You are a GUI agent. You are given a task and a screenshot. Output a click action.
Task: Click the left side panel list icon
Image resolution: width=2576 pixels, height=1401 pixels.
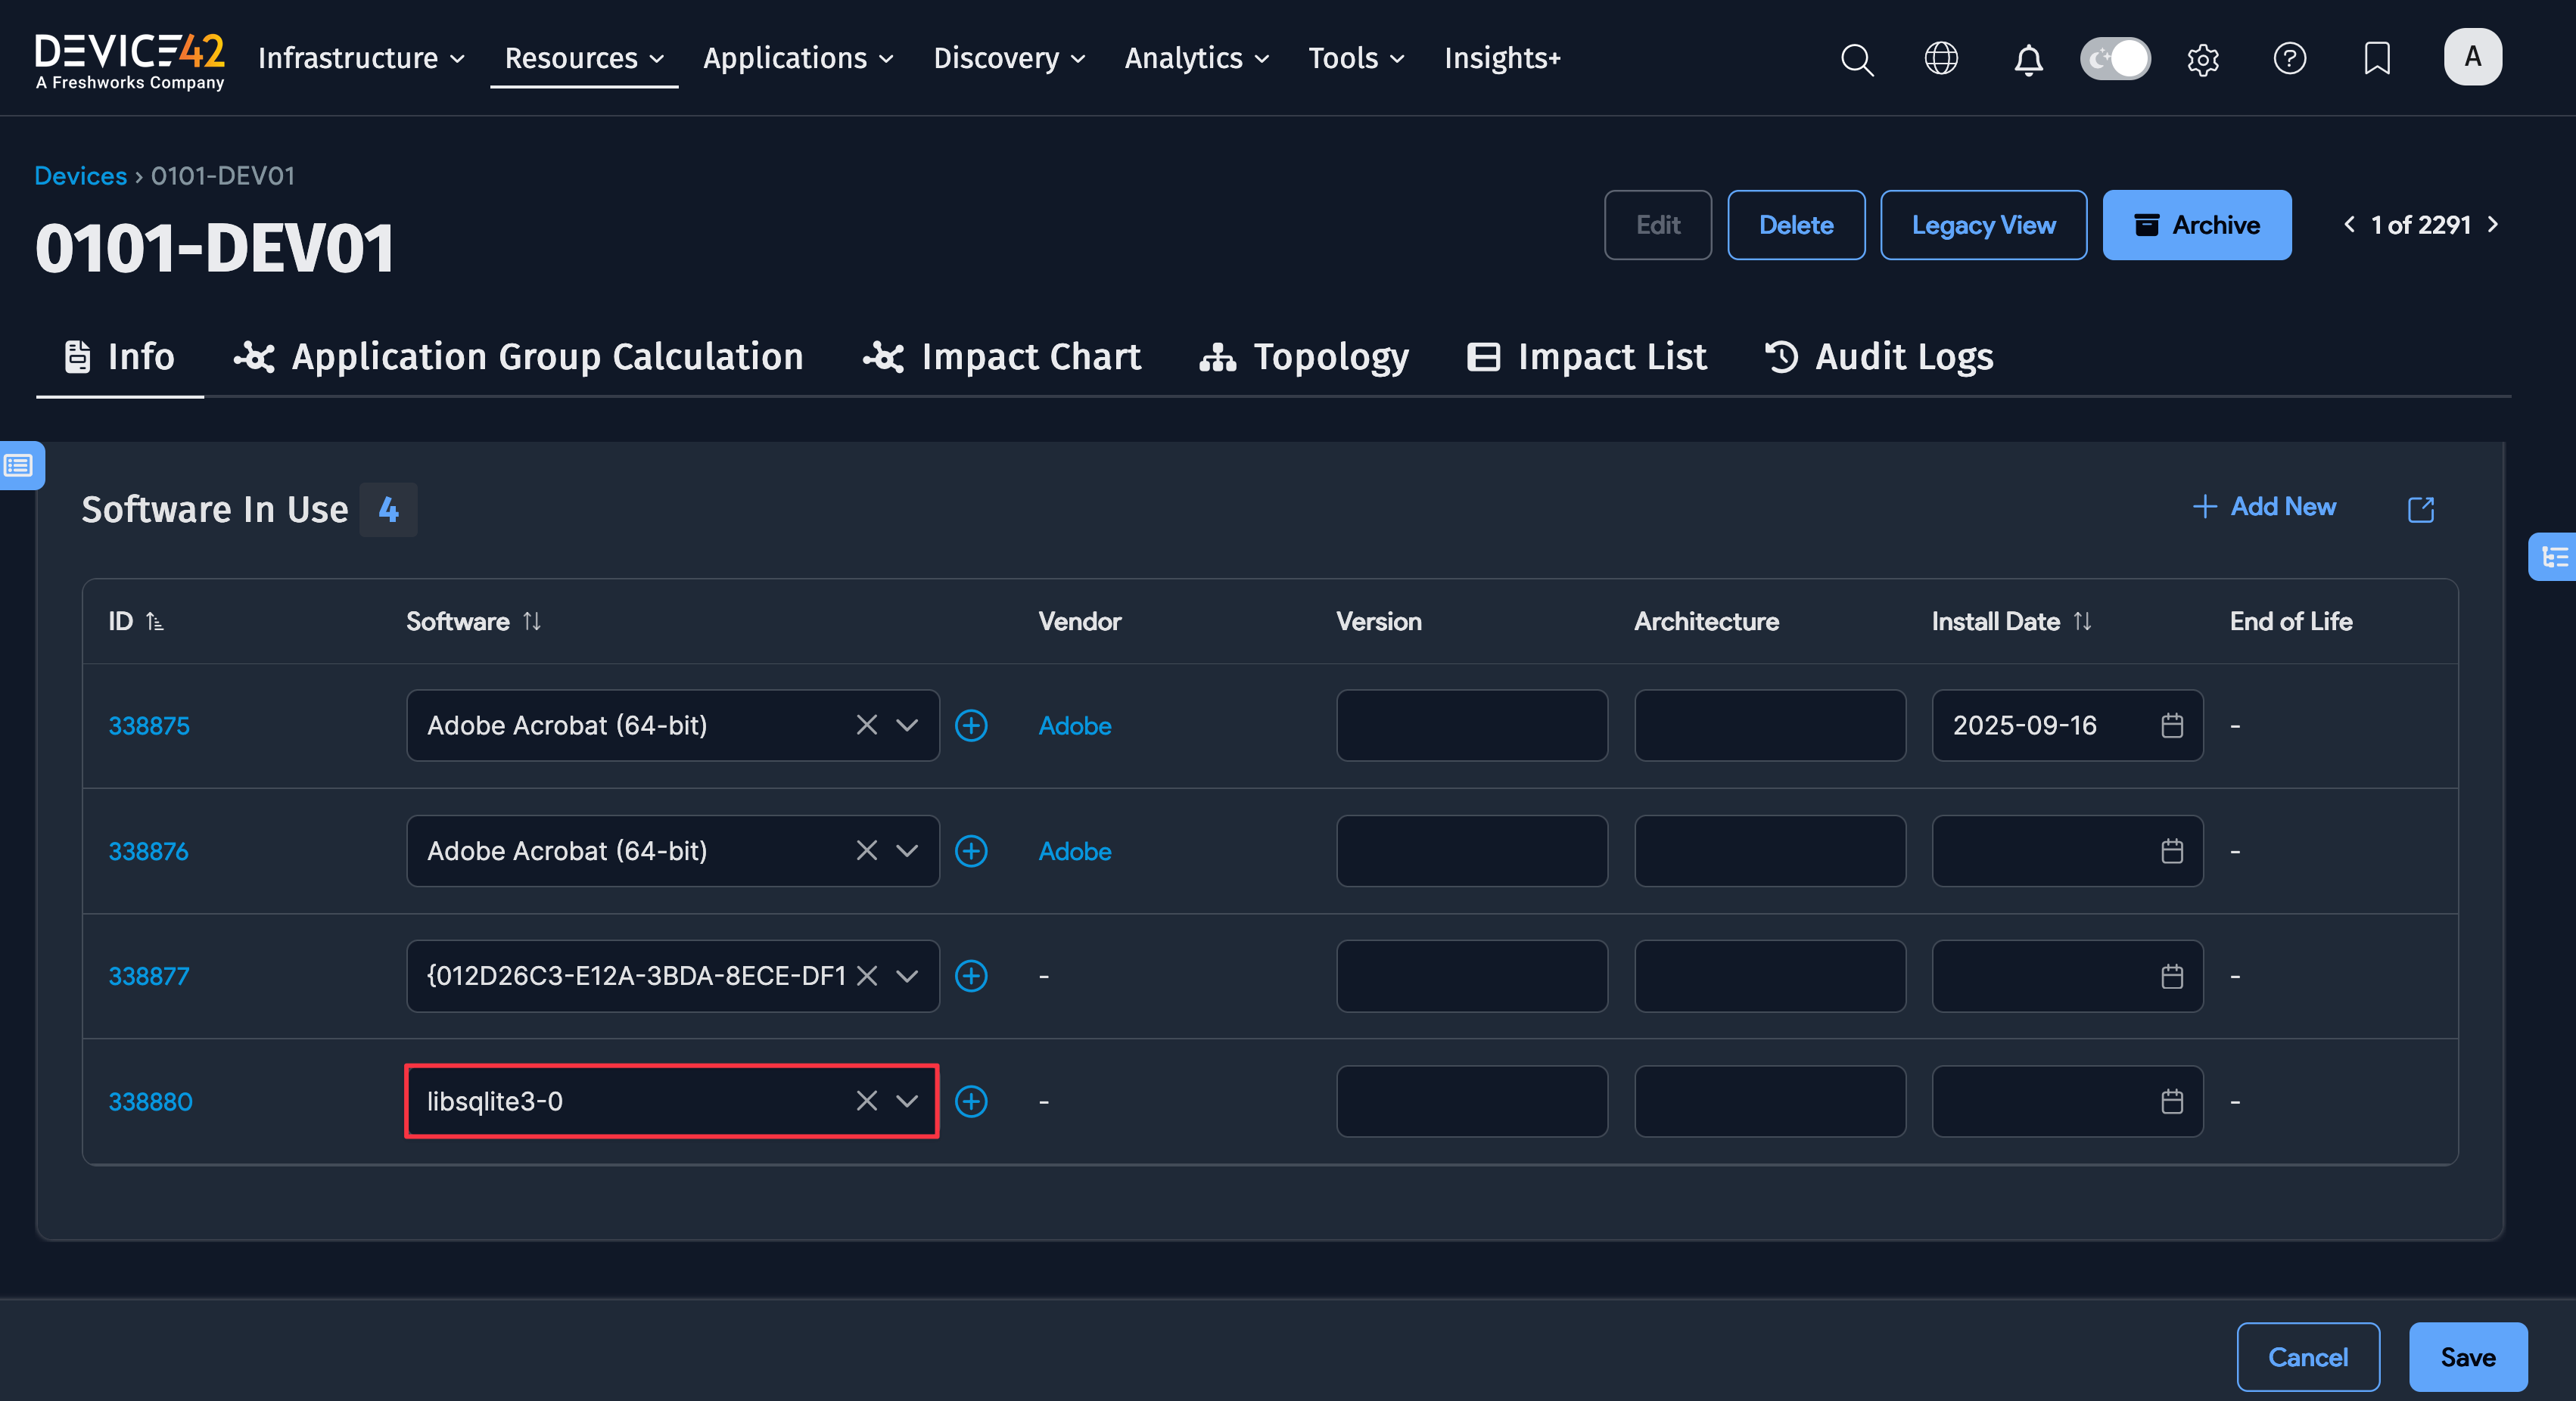(20, 464)
